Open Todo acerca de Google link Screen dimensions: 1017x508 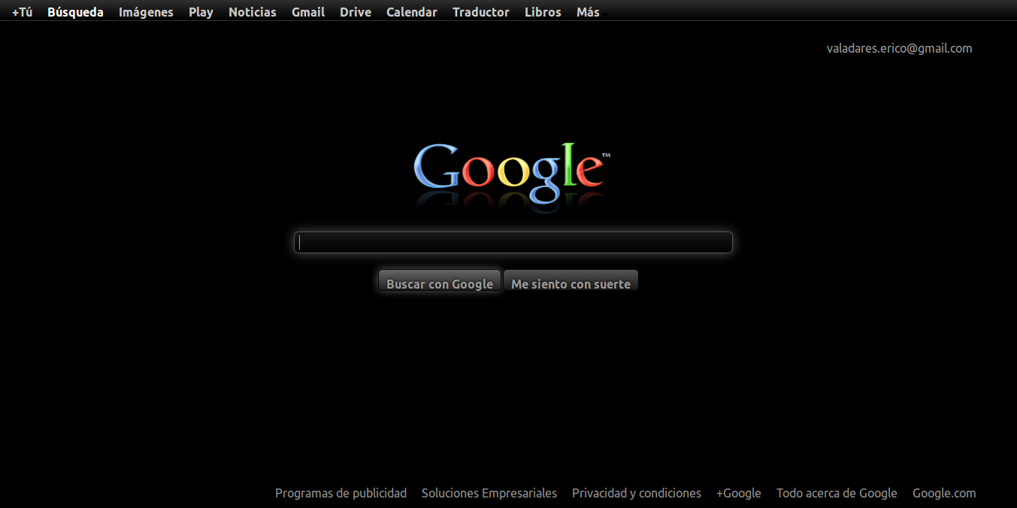pos(837,493)
